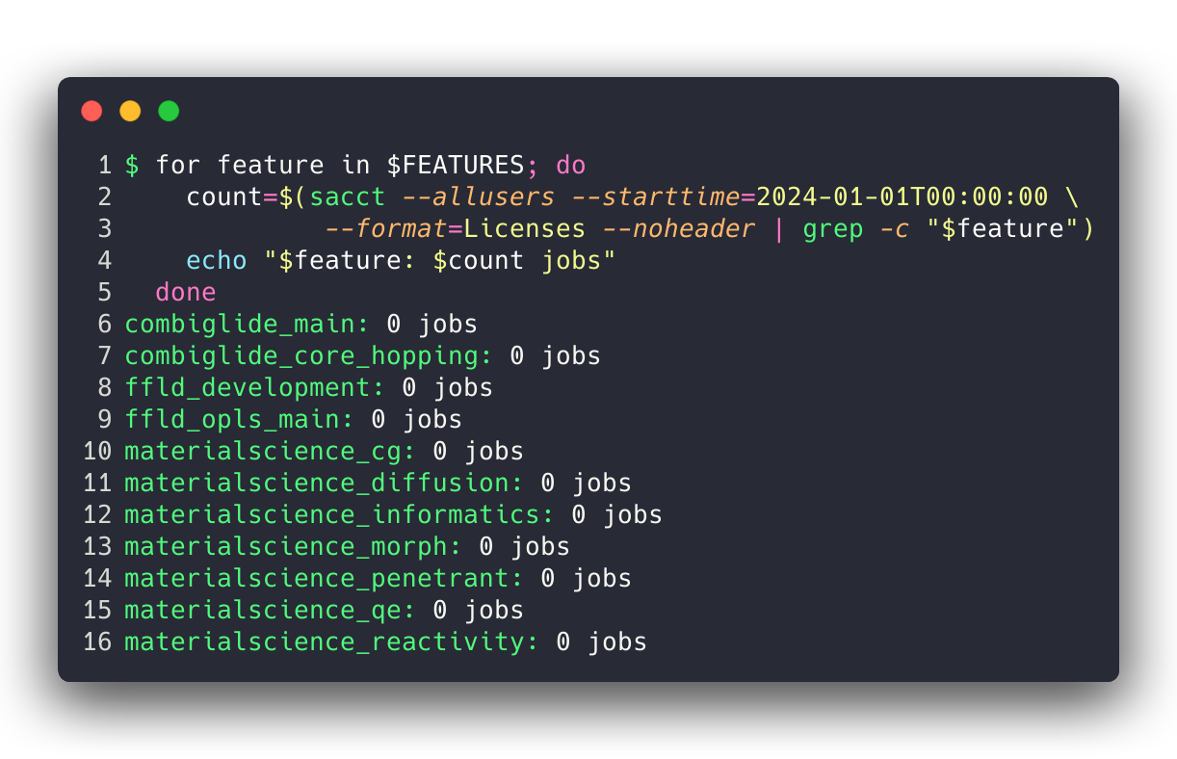Viewport: 1177px width, 759px height.
Task: Click the yellow minimize window button
Action: click(130, 112)
